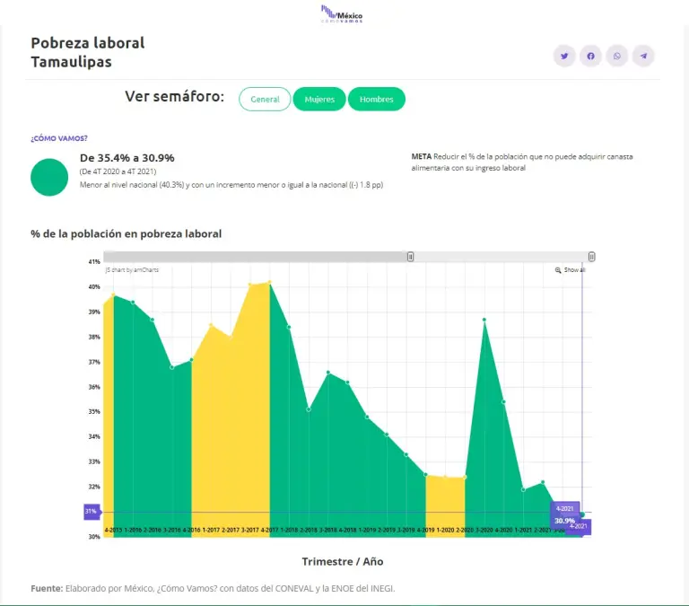This screenshot has height=606, width=689.
Task: Click the green semáforo status circle
Action: pyautogui.click(x=49, y=177)
